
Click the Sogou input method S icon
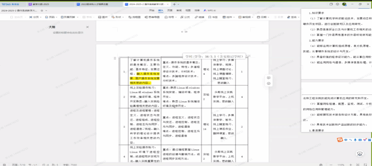[339, 140]
